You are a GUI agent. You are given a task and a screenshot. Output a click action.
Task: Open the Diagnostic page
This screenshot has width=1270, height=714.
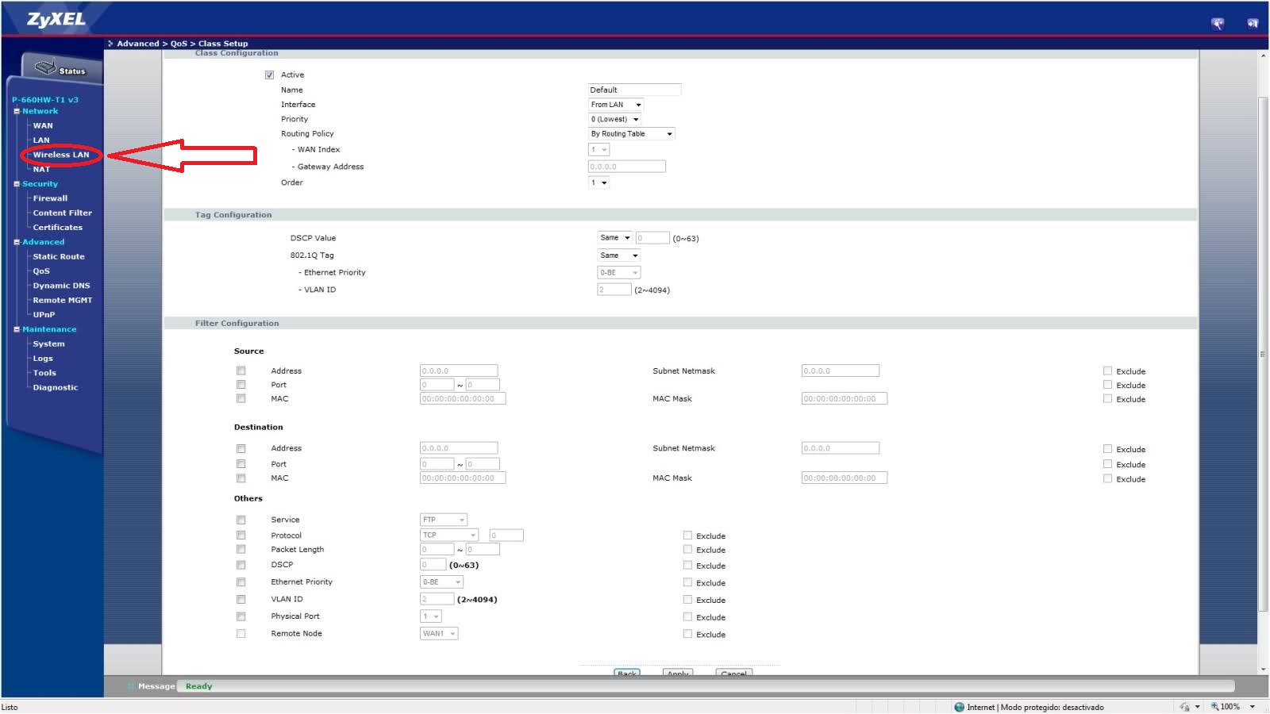(56, 388)
